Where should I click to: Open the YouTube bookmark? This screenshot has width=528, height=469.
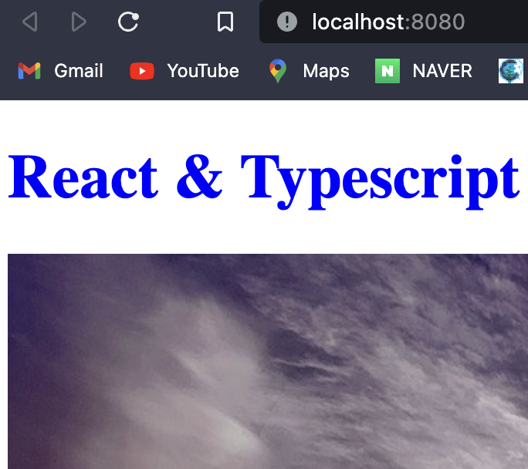[x=184, y=71]
